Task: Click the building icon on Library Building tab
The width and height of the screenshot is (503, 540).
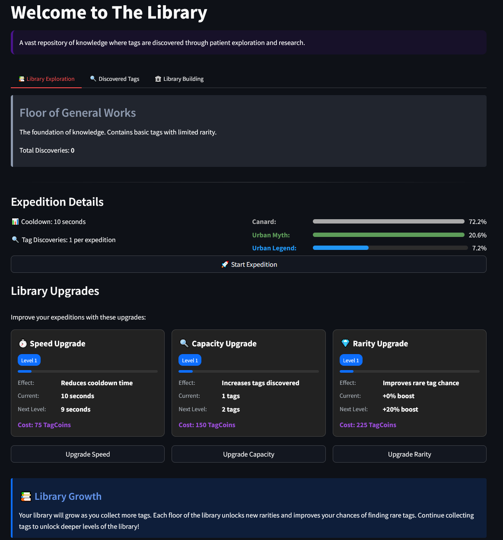Action: pyautogui.click(x=158, y=79)
